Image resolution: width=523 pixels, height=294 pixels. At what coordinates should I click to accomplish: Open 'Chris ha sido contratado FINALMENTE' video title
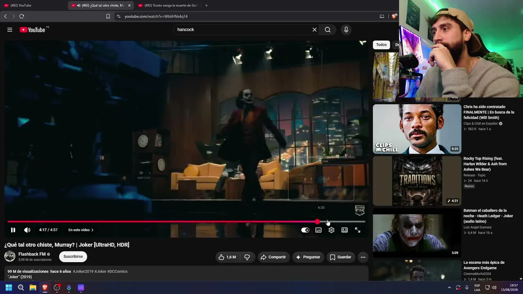tap(489, 112)
